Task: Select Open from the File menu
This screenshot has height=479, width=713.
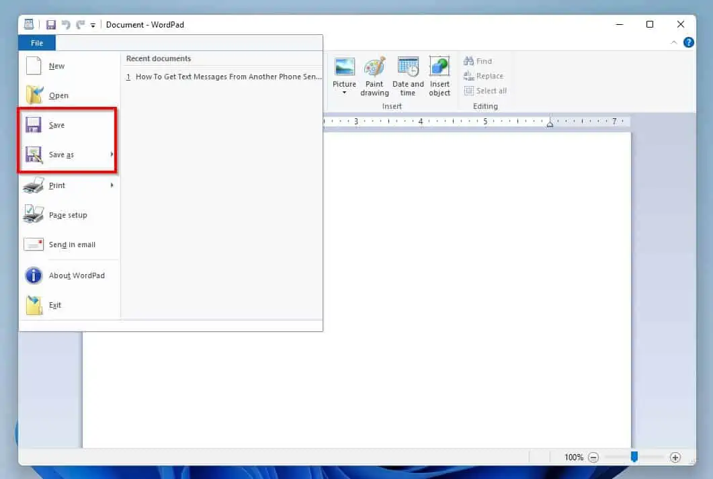Action: tap(69, 95)
